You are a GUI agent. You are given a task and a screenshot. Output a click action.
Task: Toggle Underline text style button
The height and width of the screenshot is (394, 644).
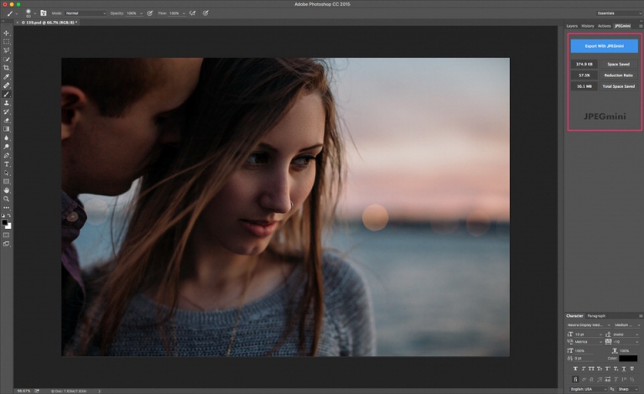(624, 369)
